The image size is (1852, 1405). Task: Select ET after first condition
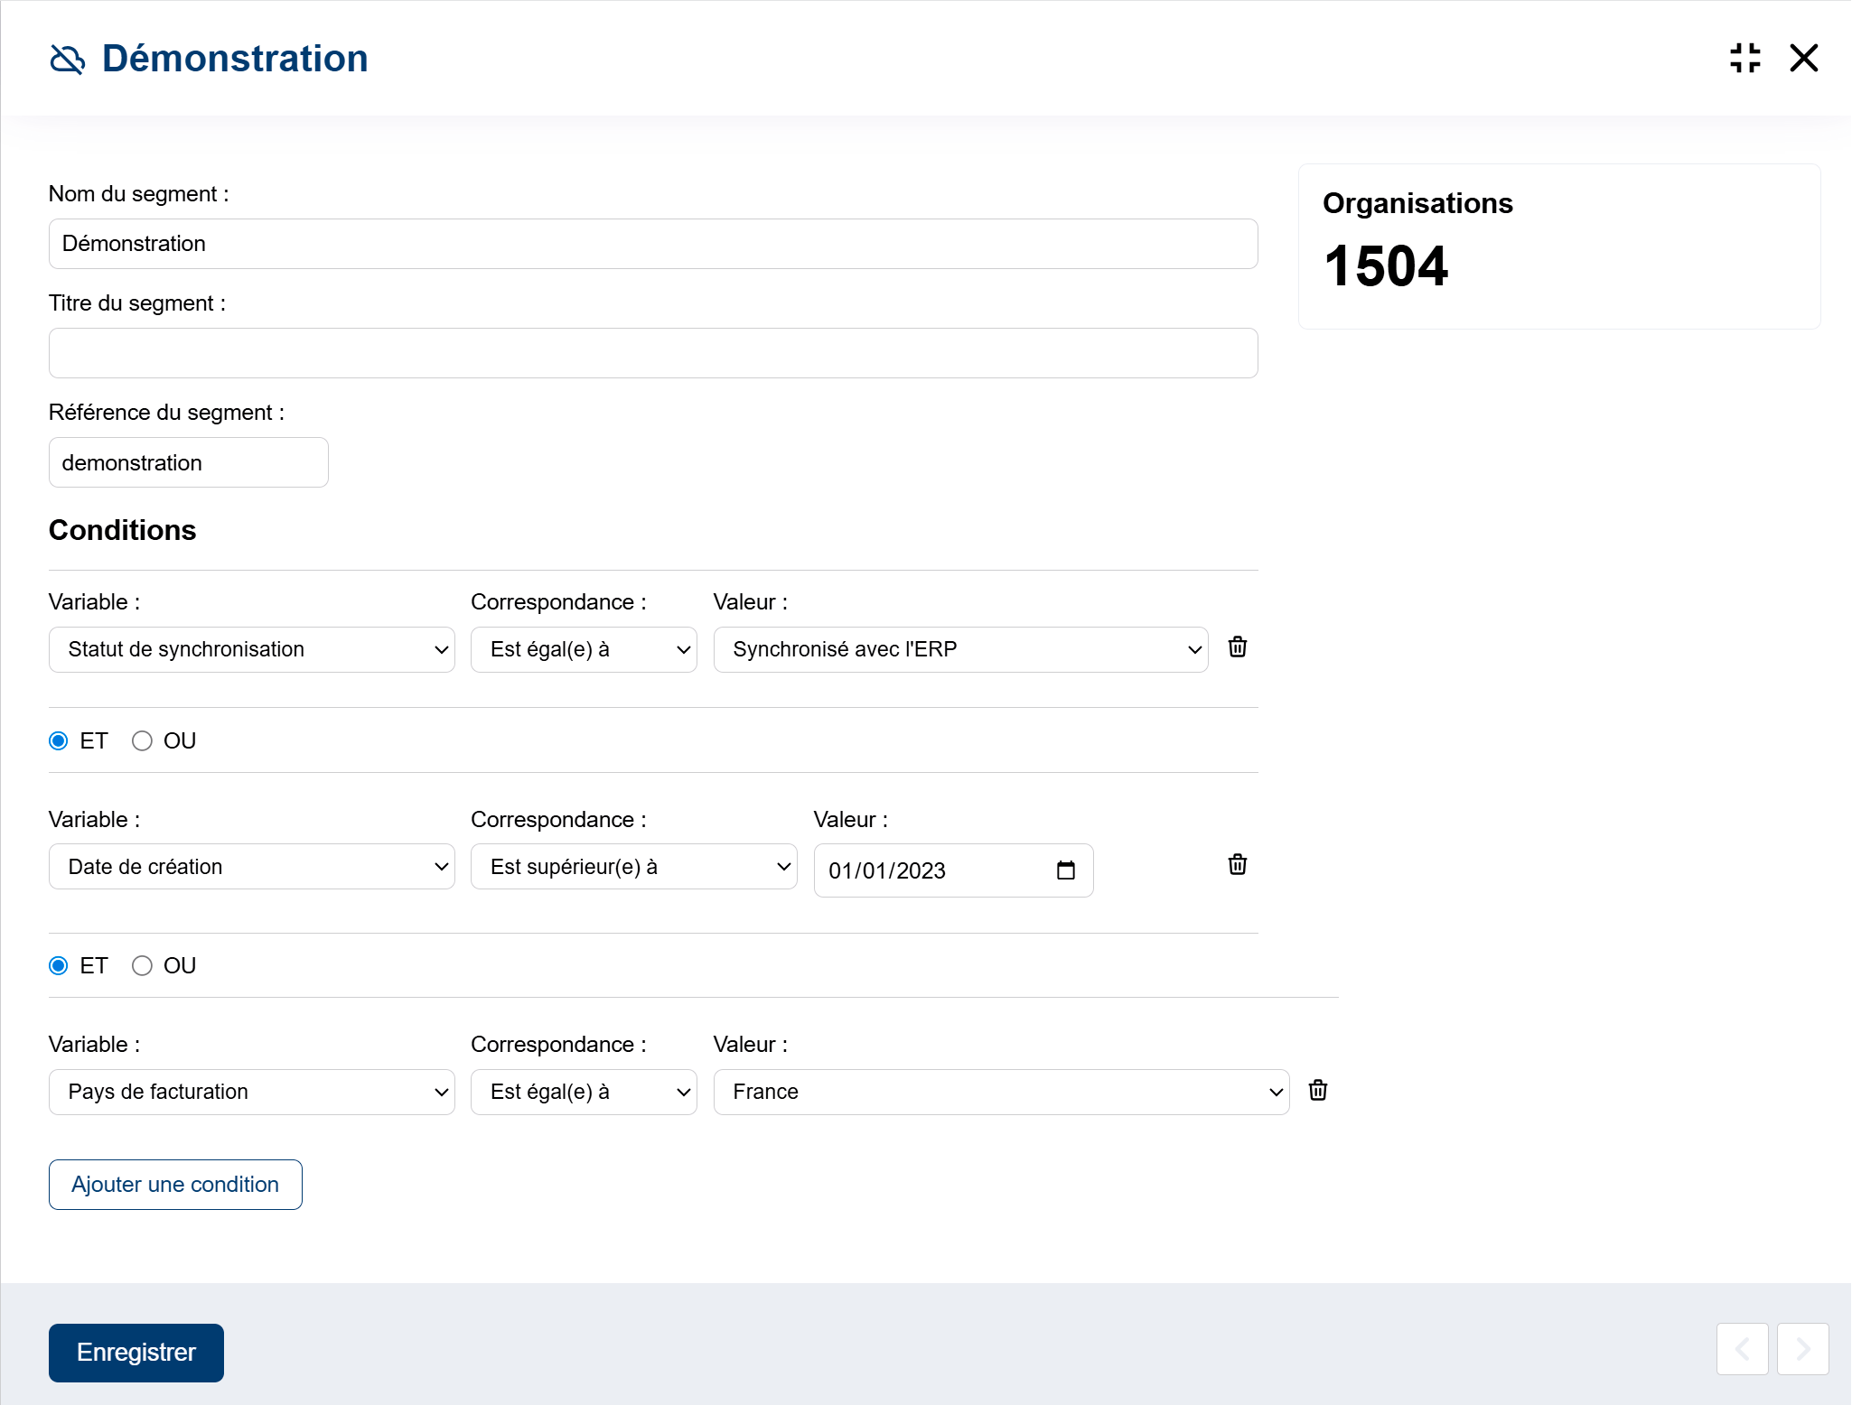pos(59,741)
